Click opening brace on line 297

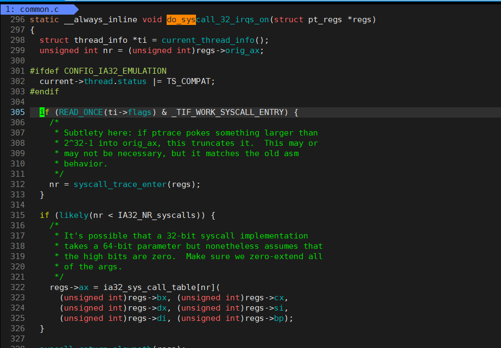(32, 30)
